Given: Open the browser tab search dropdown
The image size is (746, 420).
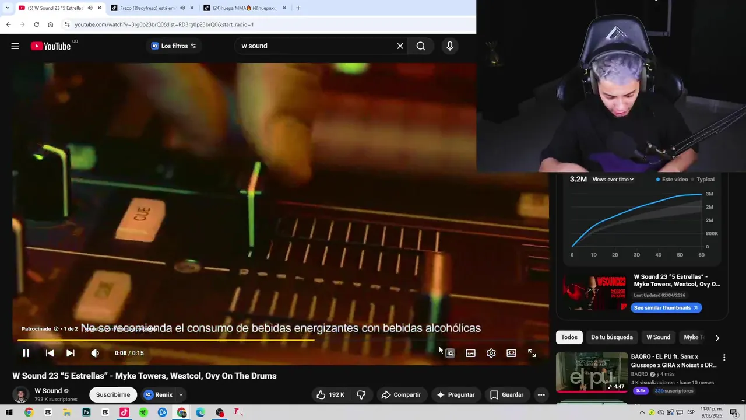Looking at the screenshot, I should (7, 8).
